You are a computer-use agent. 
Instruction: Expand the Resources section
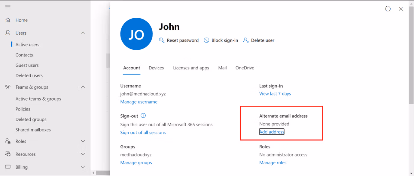point(83,154)
